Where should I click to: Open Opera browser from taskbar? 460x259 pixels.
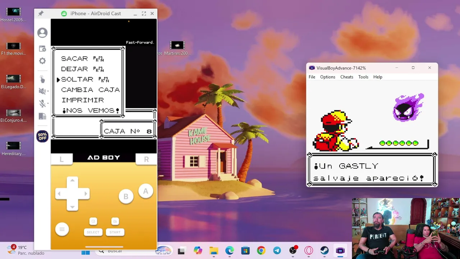(x=309, y=251)
